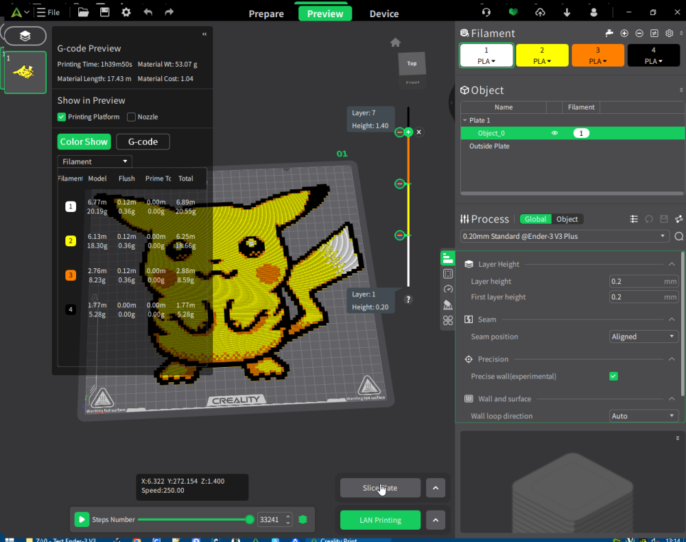Click the LAN Printing button

380,520
